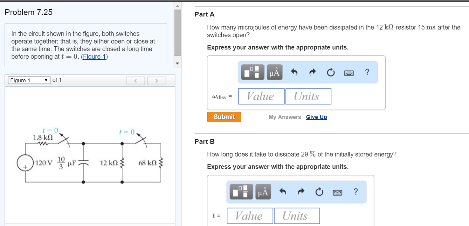Click the problem description scrollbar down arrow
The width and height of the screenshot is (469, 226).
(178, 63)
